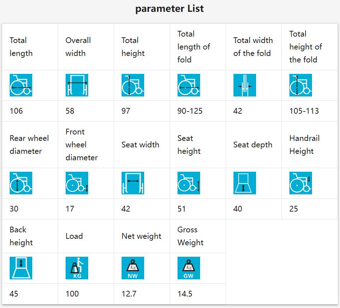Click the Total width of the fold icon
The width and height of the screenshot is (340, 308).
245,85
